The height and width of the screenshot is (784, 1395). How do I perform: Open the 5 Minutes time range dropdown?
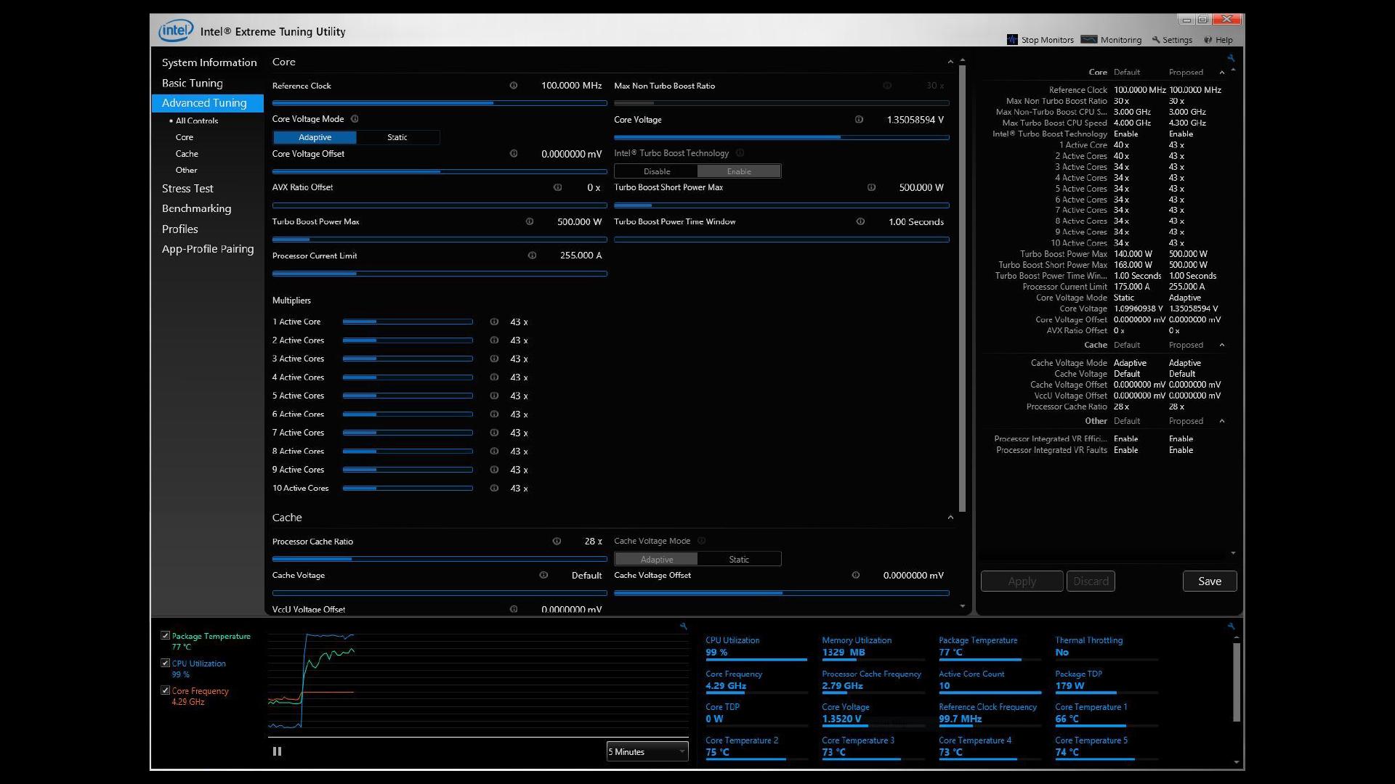coord(646,751)
